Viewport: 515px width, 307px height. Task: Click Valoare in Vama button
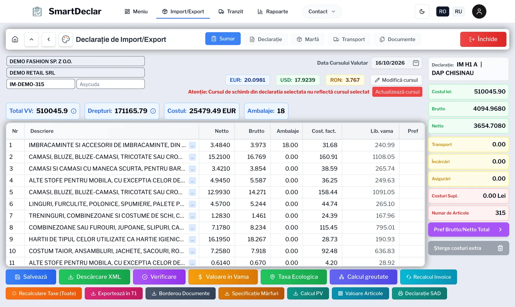pos(223,277)
